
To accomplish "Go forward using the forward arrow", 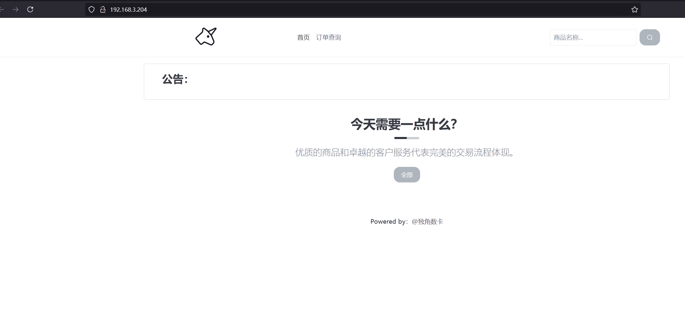I will [15, 9].
